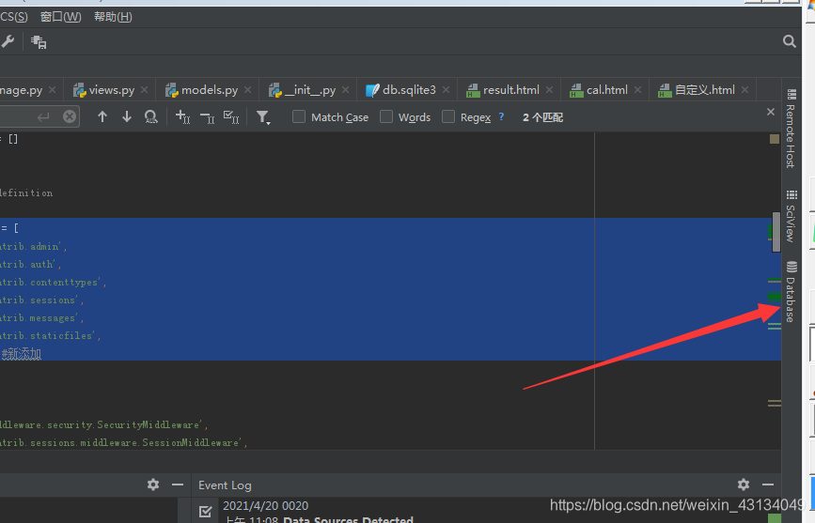
Task: Switch to models.py tab
Action: tap(210, 90)
